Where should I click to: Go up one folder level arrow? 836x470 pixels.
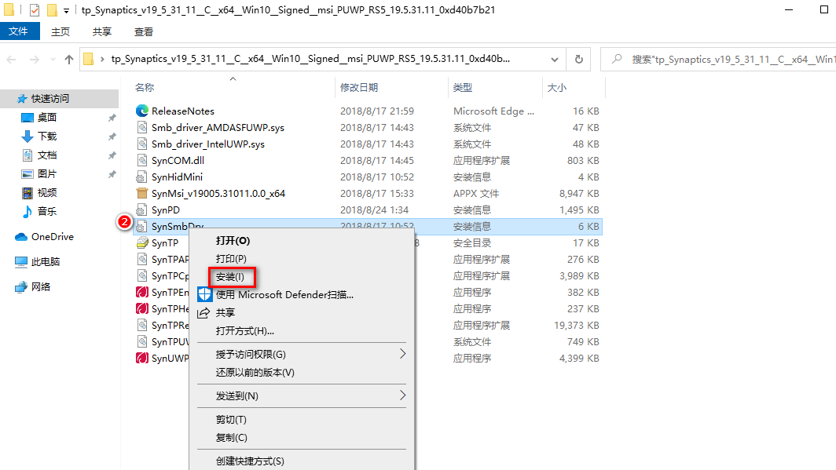[69, 60]
